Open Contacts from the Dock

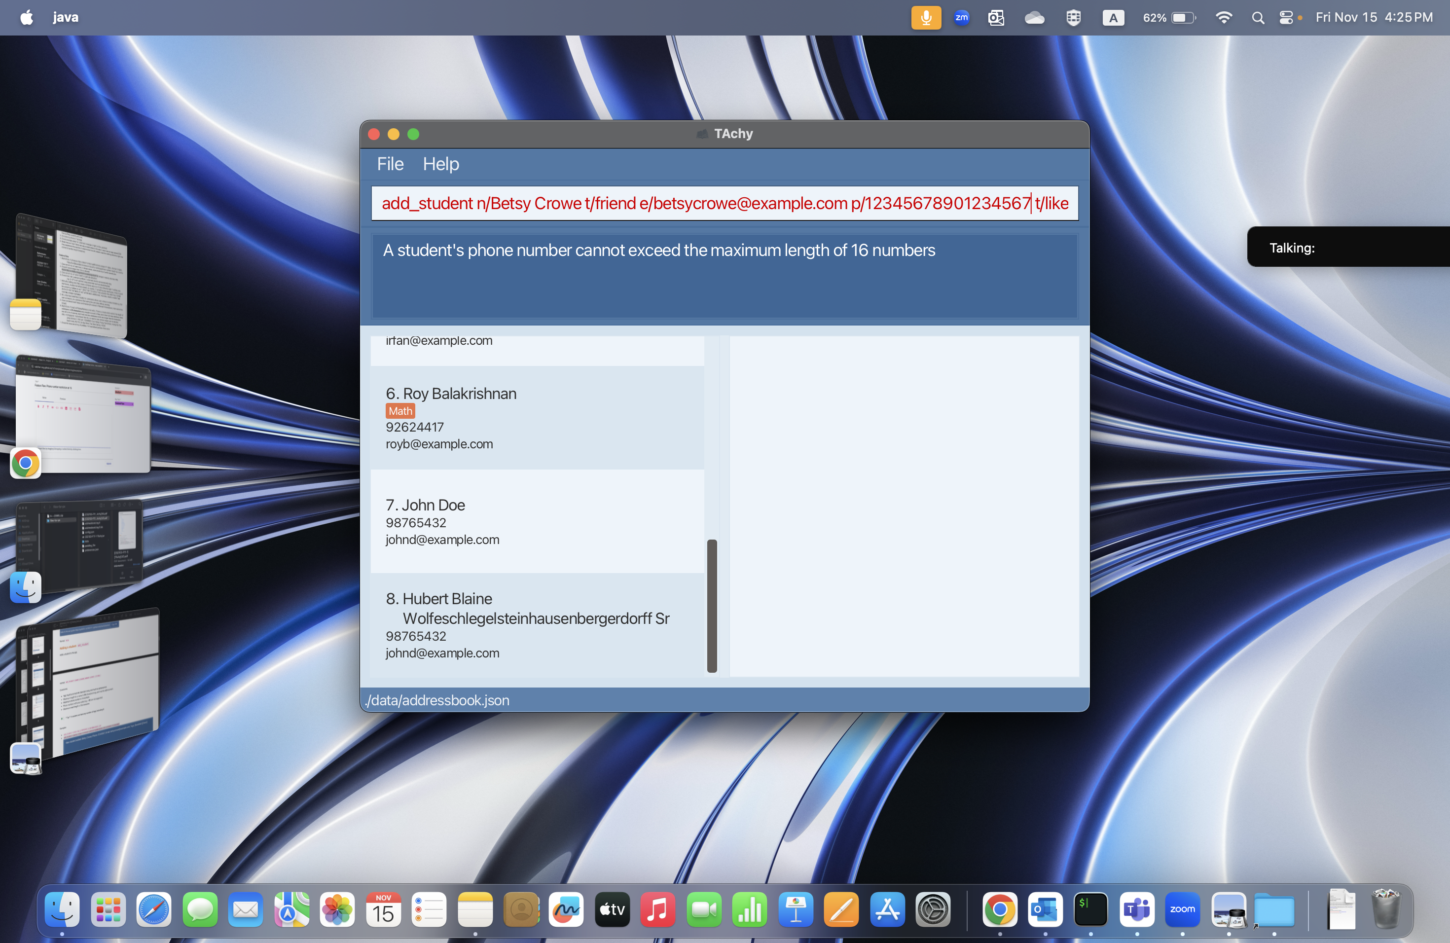(521, 909)
